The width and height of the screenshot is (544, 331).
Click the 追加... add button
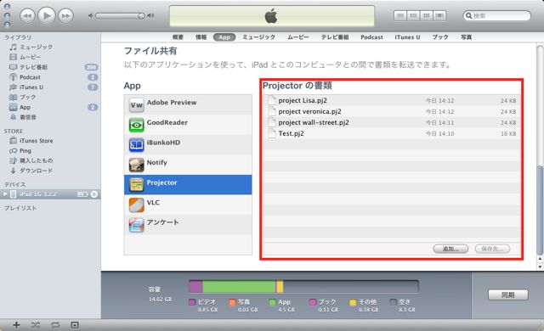pyautogui.click(x=450, y=249)
